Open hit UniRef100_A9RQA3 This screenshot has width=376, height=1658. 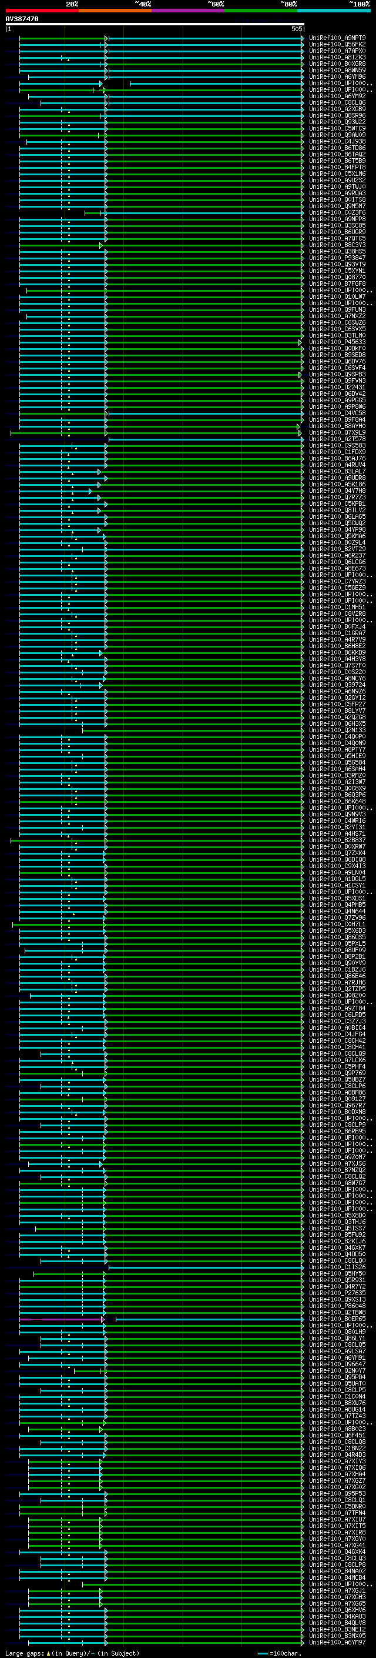click(337, 193)
